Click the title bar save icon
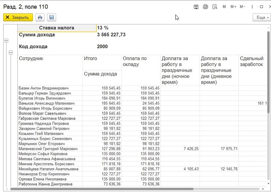271x194 pixels. click(196, 7)
